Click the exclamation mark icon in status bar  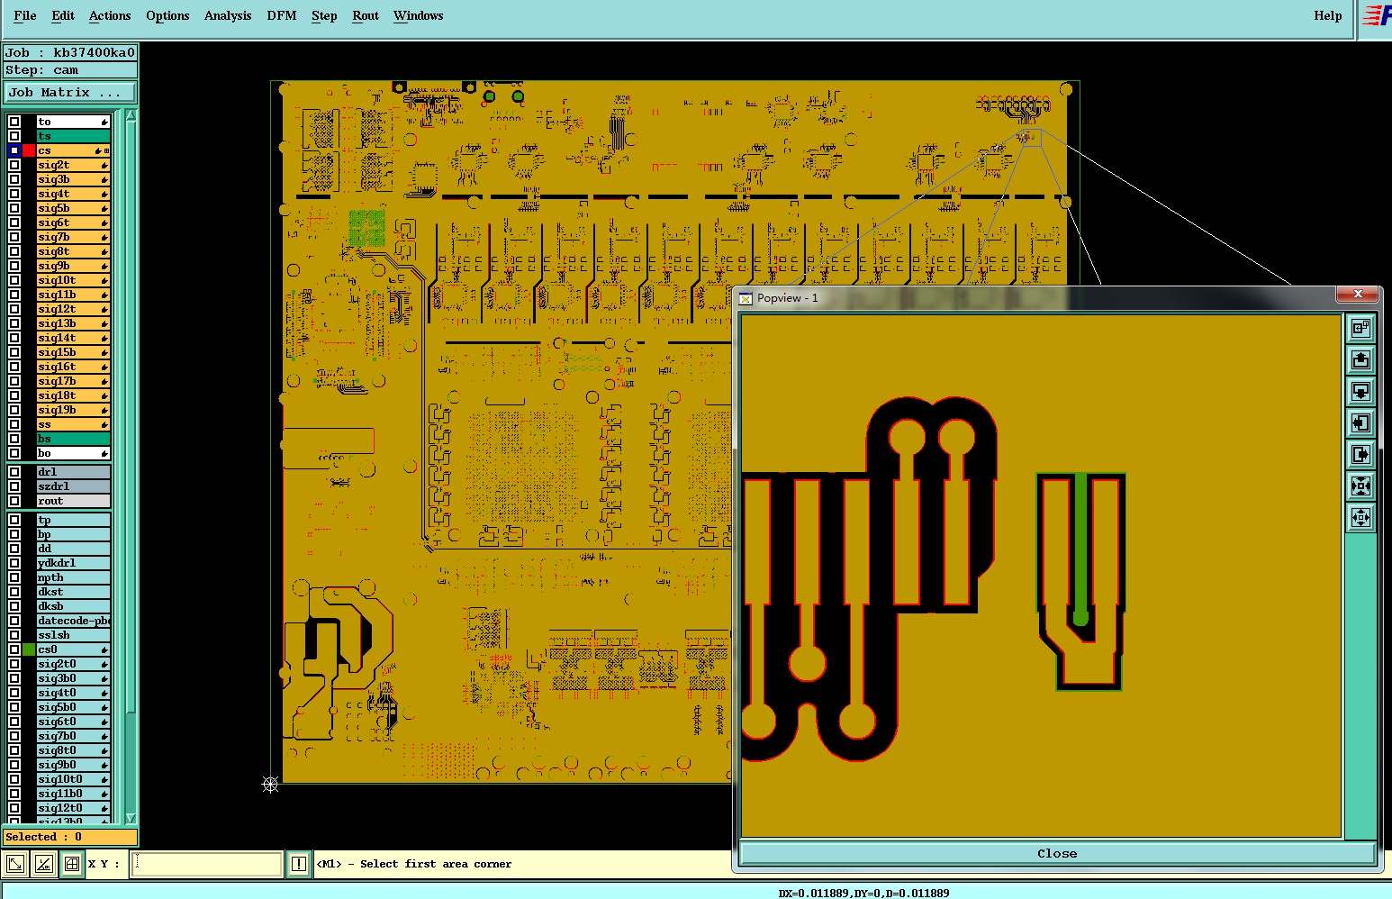299,864
